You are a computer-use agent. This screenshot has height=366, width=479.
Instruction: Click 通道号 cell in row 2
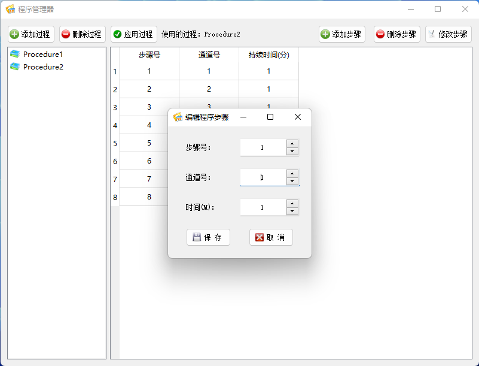pos(209,89)
